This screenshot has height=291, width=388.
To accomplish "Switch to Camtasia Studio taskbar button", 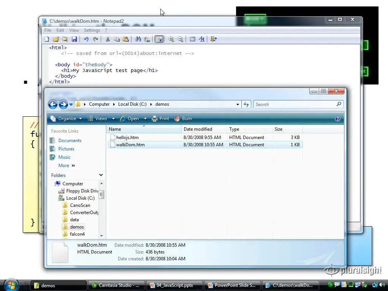I will (116, 285).
